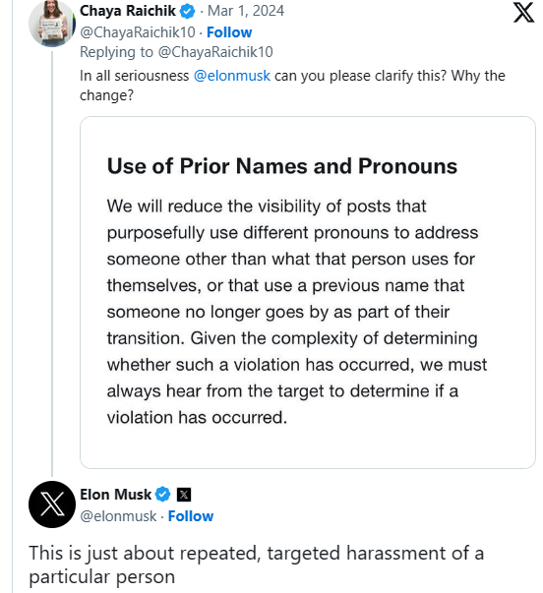Click Chaya's tweet text asking to clarify
Image resolution: width=543 pixels, height=593 pixels.
[292, 86]
